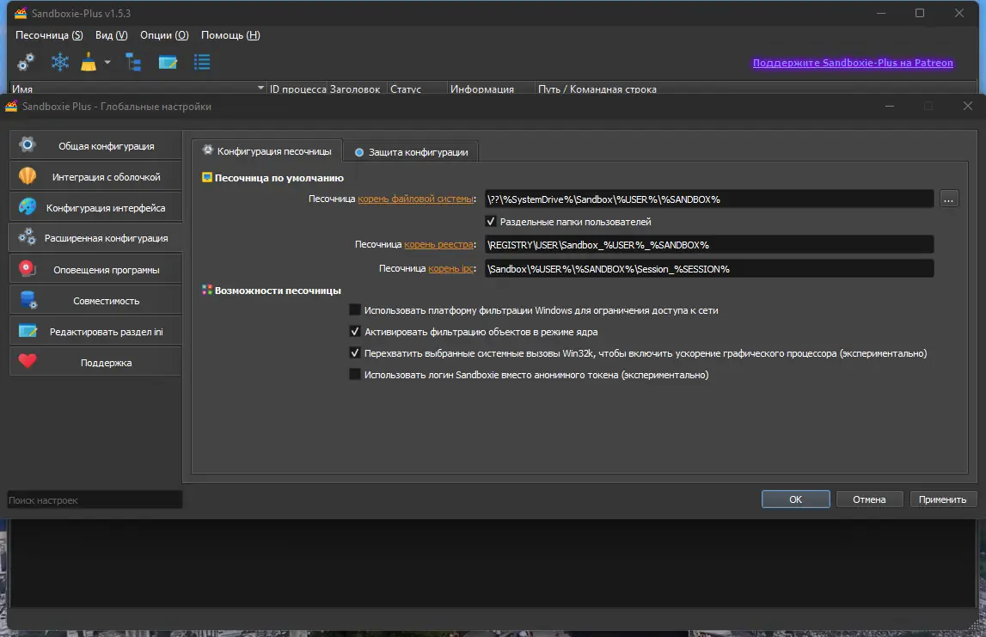This screenshot has width=986, height=637.
Task: Click the registry root path field
Action: (709, 245)
